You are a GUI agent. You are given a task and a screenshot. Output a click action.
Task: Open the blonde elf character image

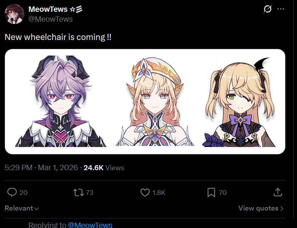155,102
